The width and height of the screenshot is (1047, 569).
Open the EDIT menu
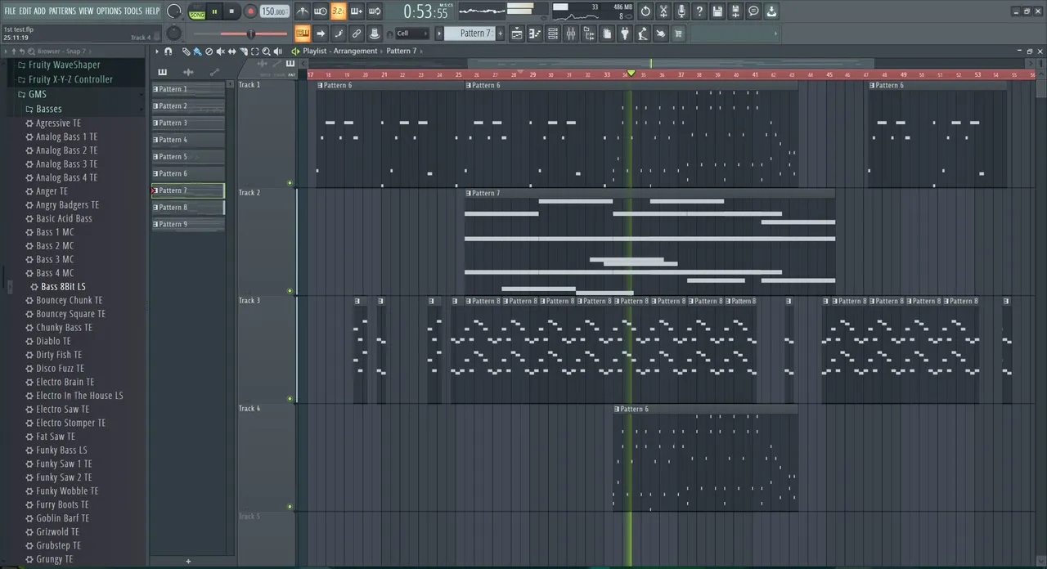tap(25, 11)
